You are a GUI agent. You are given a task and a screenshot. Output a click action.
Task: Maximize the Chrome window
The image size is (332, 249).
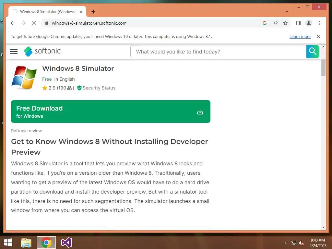coord(308,7)
